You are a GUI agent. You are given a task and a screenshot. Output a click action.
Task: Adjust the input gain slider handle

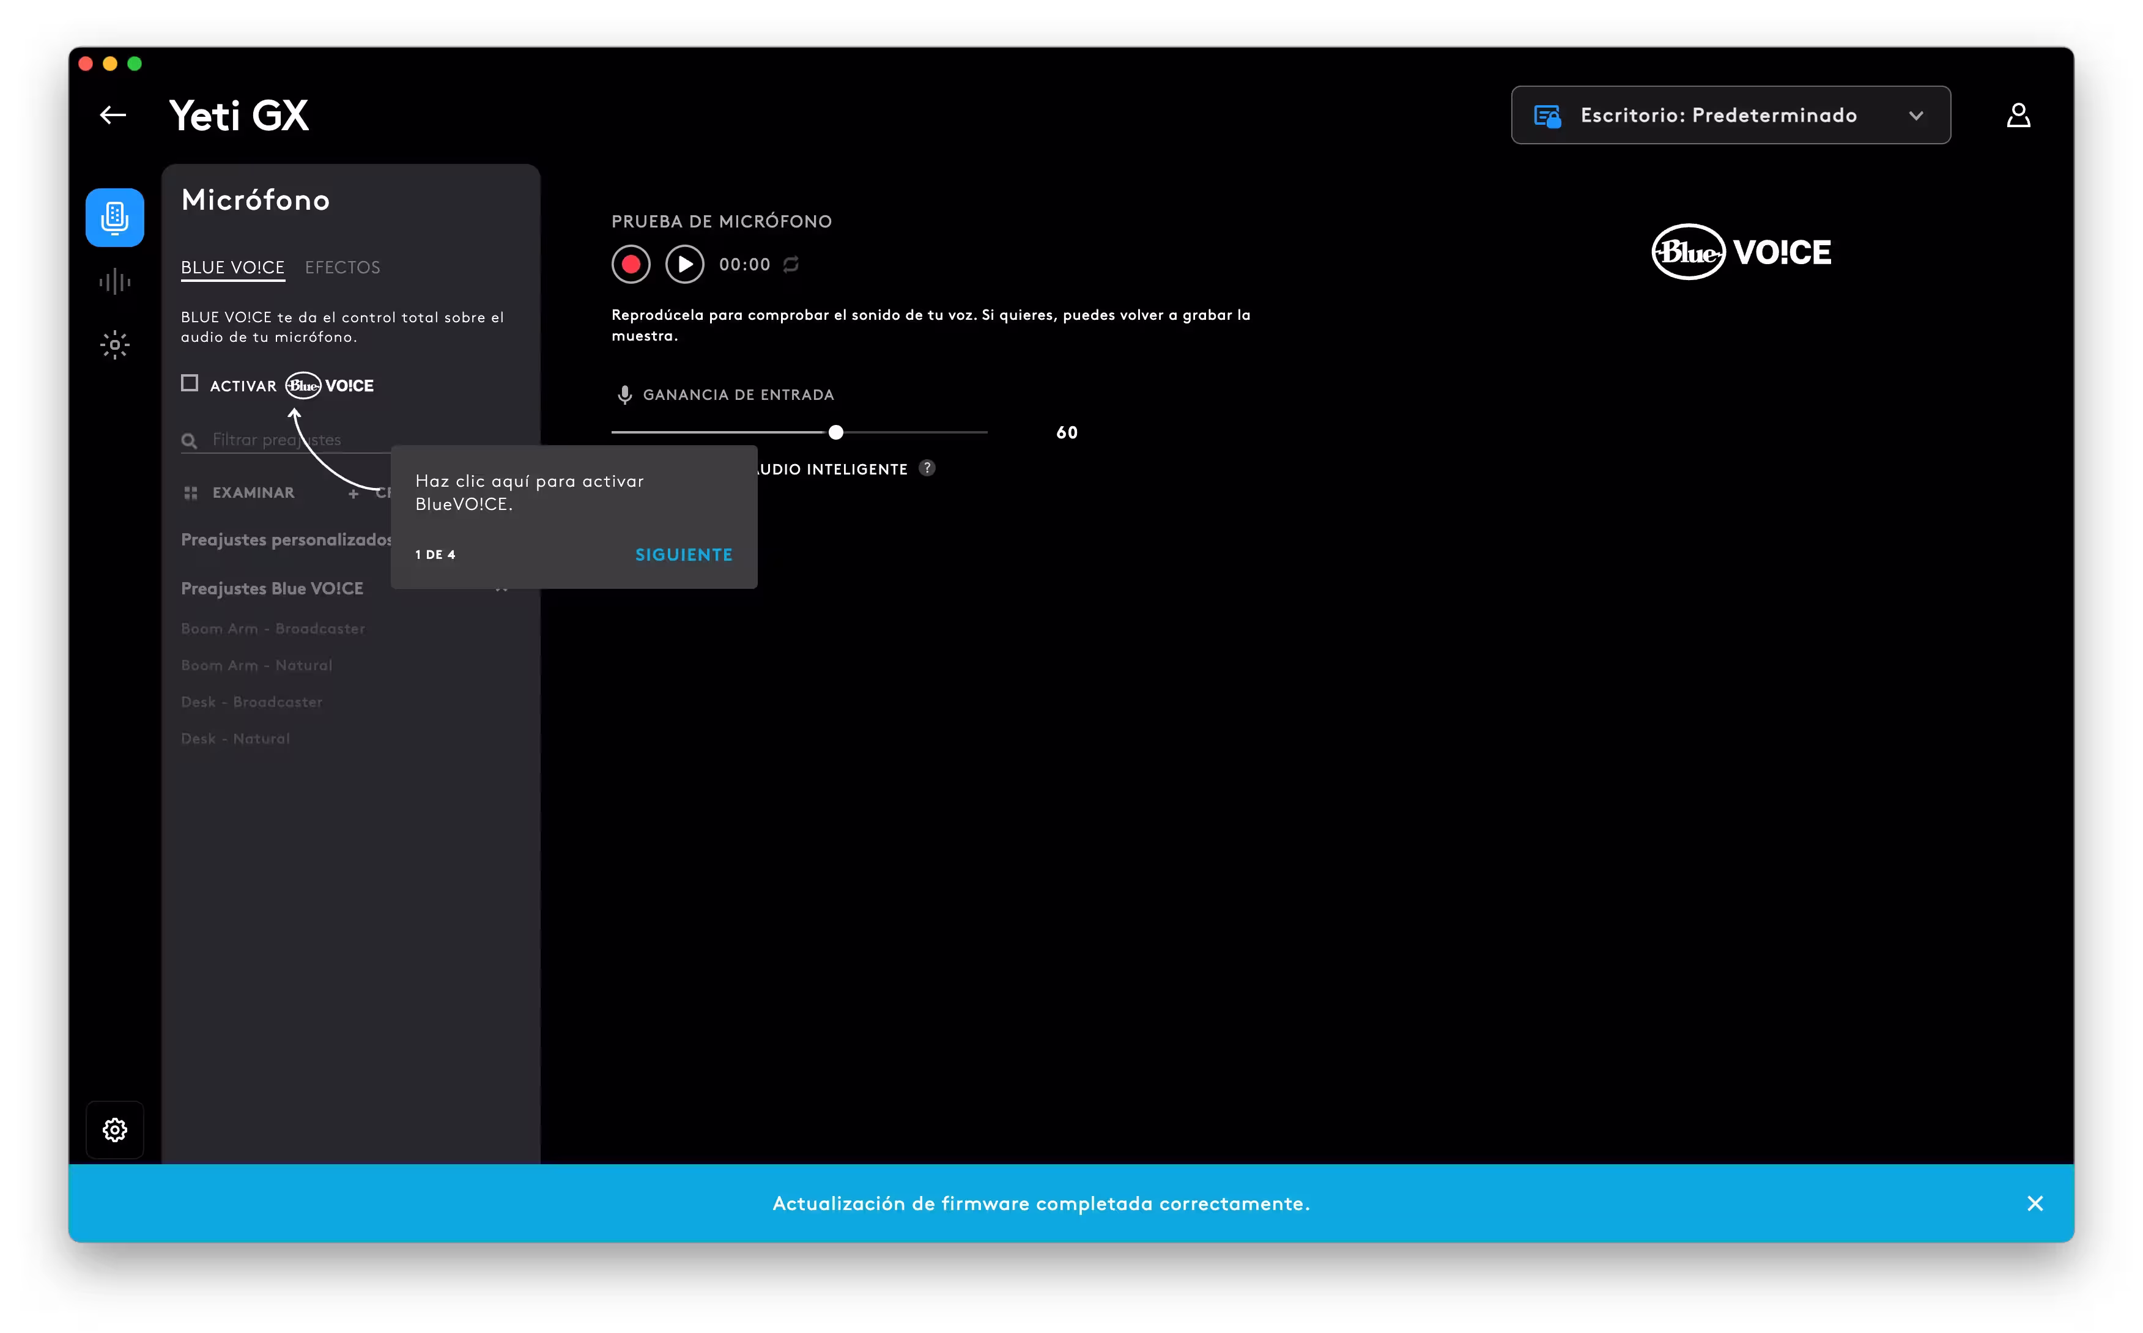(835, 432)
